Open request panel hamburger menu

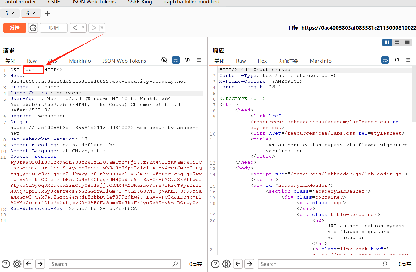tap(199, 60)
